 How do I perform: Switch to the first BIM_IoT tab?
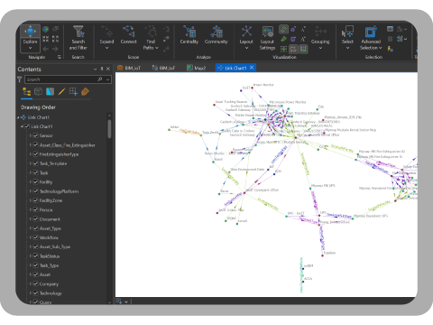[129, 68]
